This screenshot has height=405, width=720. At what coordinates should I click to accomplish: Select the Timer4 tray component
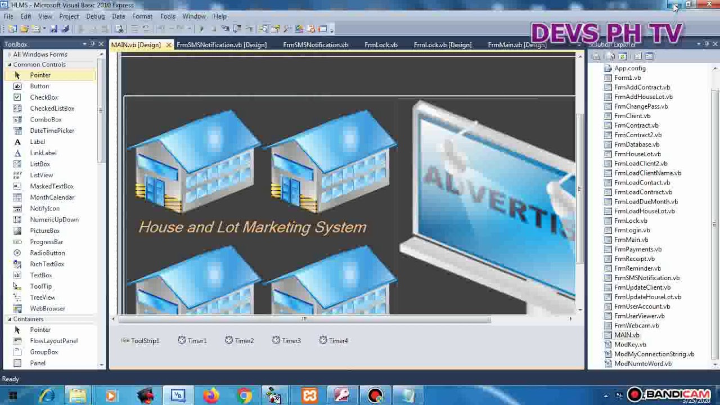pyautogui.click(x=334, y=340)
